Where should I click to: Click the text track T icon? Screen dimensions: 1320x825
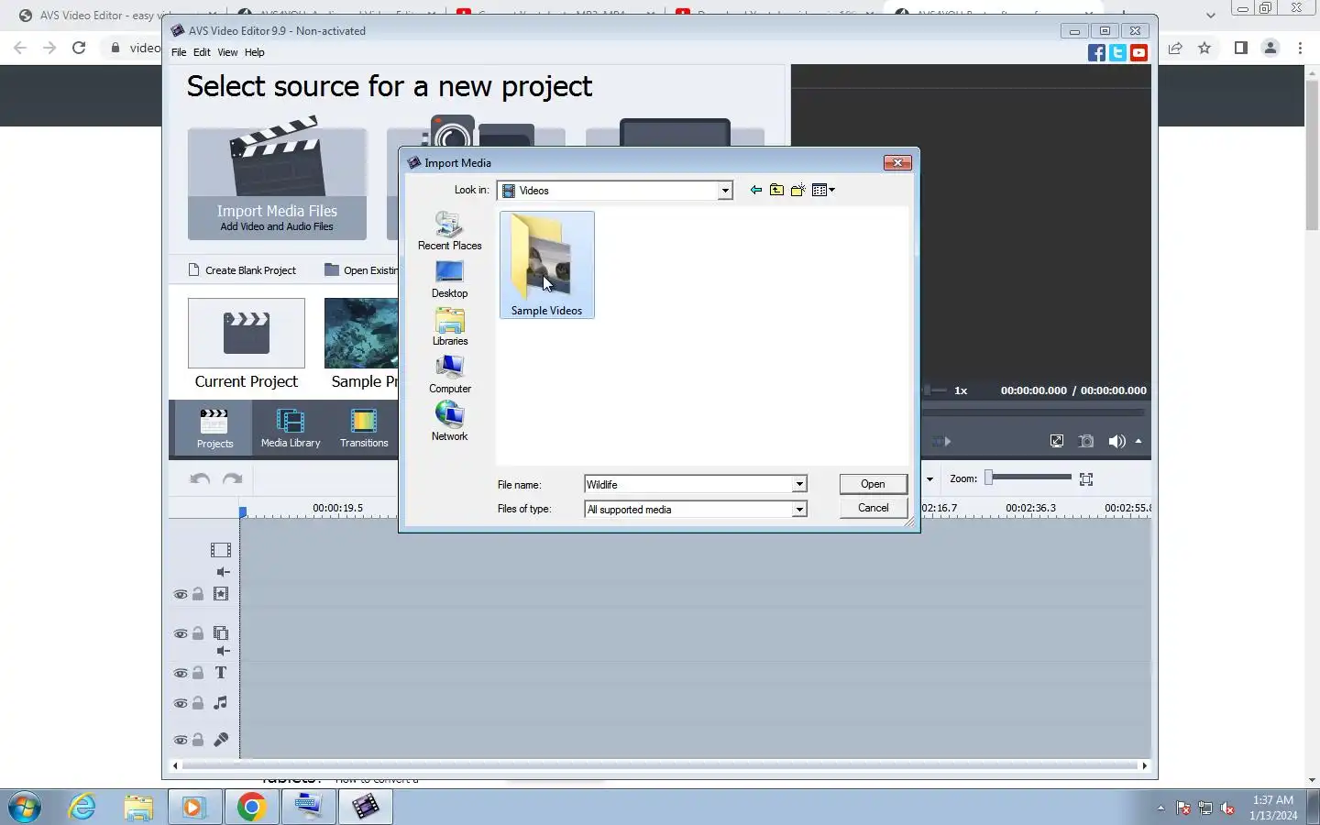pyautogui.click(x=221, y=673)
